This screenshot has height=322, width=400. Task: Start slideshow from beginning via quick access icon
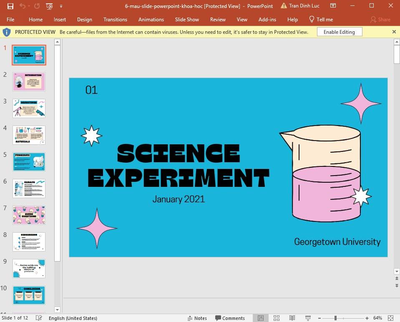(x=49, y=6)
